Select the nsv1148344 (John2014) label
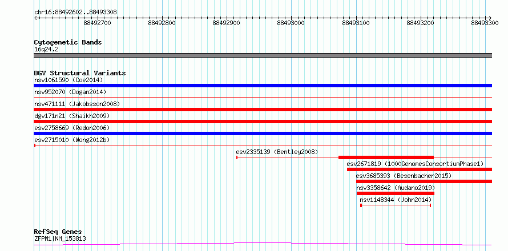 pos(396,200)
